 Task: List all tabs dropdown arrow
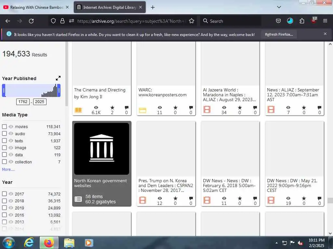(x=279, y=7)
